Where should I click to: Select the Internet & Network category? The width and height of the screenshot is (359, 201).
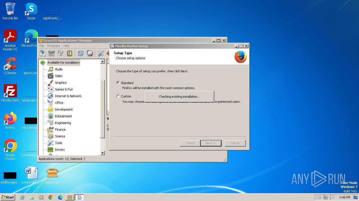[68, 96]
